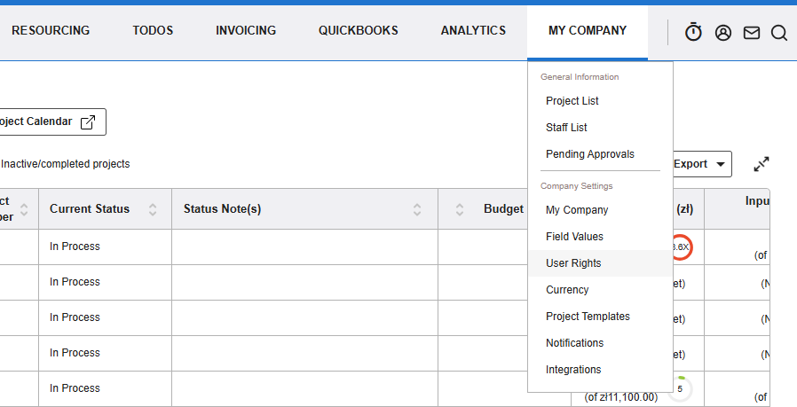Sort using Budget column arrows
The height and width of the screenshot is (407, 797).
[x=460, y=209]
